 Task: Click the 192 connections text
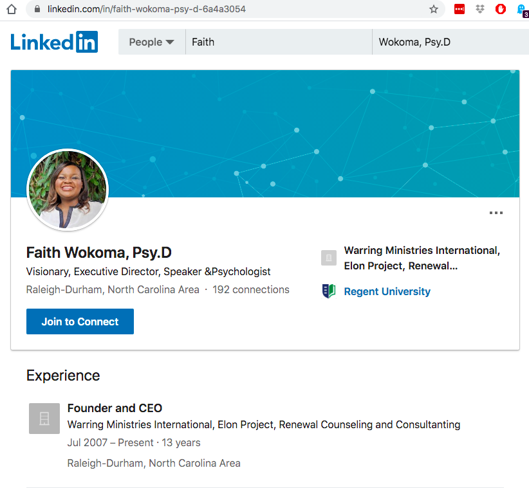pyautogui.click(x=251, y=289)
